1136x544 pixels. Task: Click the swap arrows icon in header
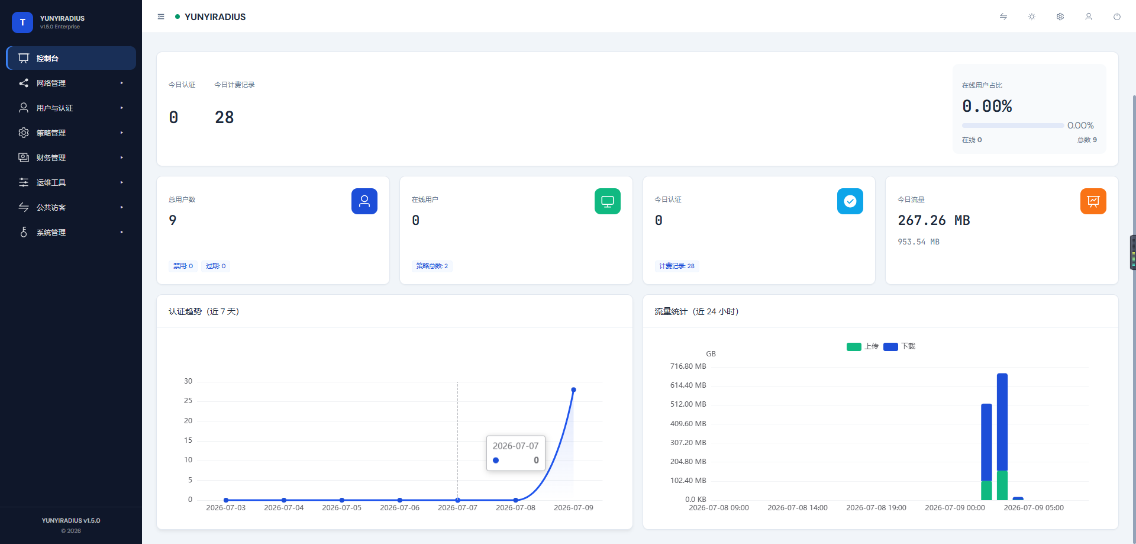pyautogui.click(x=1003, y=17)
